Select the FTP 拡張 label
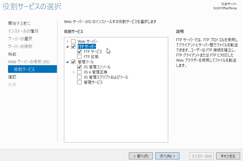This screenshot has height=161, width=243. point(91,57)
